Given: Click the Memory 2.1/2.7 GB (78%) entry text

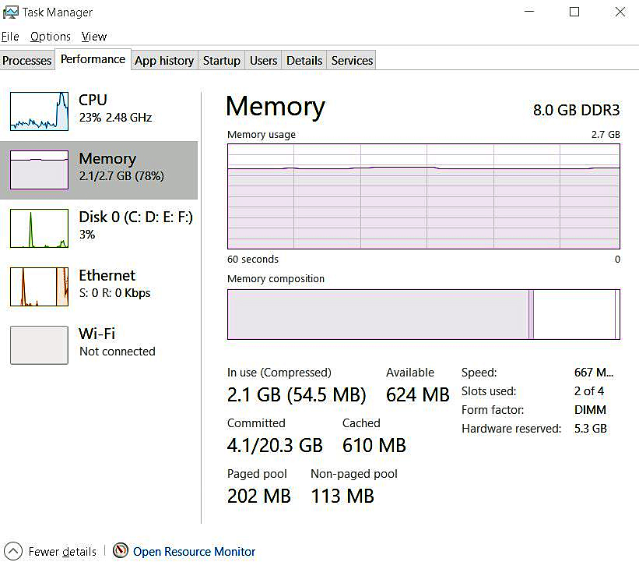Looking at the screenshot, I should [x=121, y=167].
